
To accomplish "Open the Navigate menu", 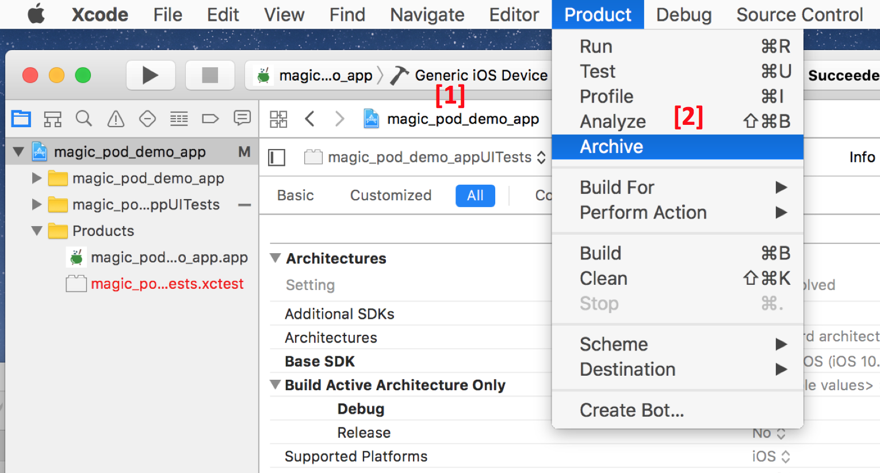I will pos(427,14).
